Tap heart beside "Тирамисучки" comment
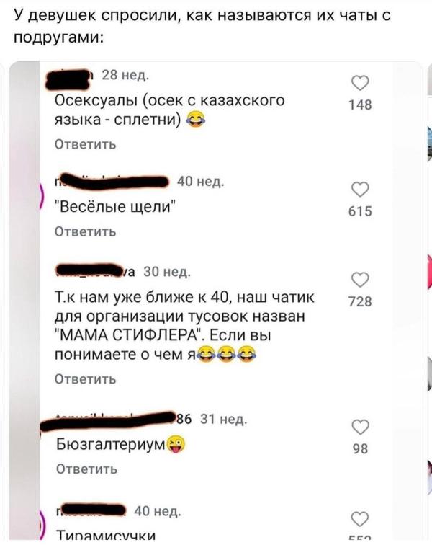The image size is (432, 545). click(360, 519)
